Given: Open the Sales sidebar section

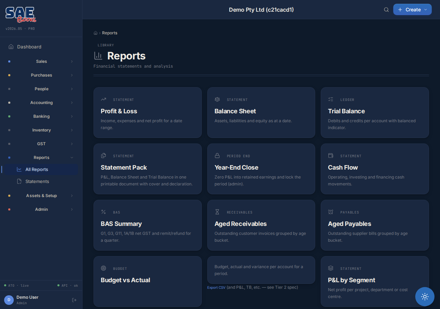Looking at the screenshot, I should click(x=41, y=61).
